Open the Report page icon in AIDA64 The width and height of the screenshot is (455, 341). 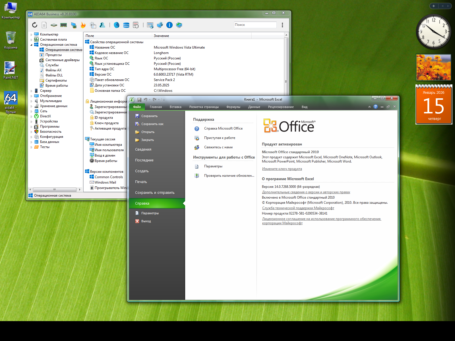click(x=44, y=25)
